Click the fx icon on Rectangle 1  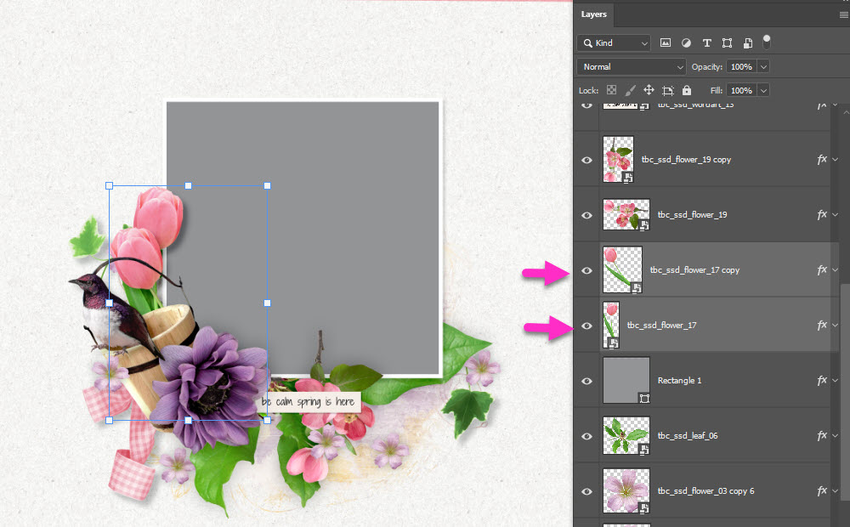pos(822,381)
